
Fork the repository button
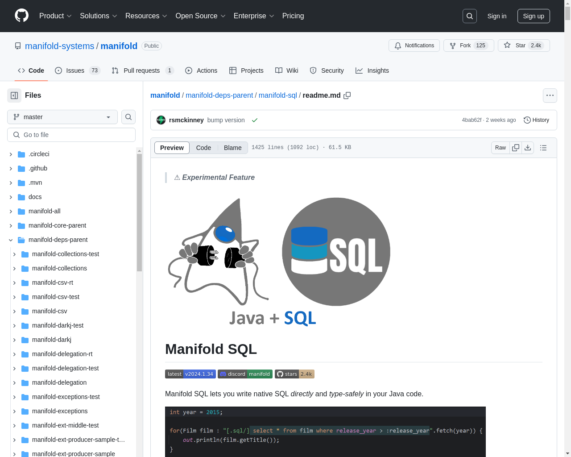(469, 46)
